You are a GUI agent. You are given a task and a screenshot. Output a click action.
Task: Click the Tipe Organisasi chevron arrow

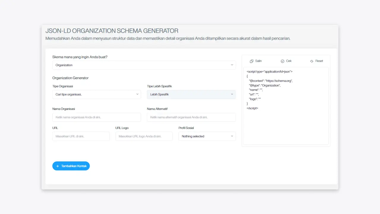point(137,94)
